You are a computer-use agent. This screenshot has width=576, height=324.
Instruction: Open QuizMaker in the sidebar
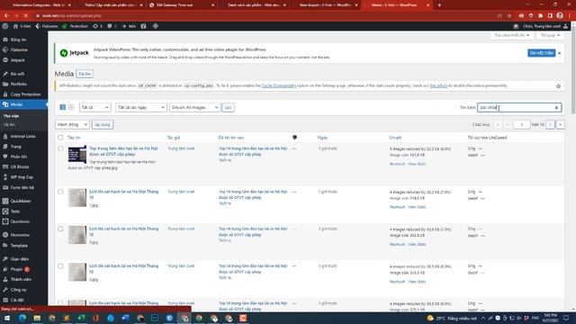21,201
